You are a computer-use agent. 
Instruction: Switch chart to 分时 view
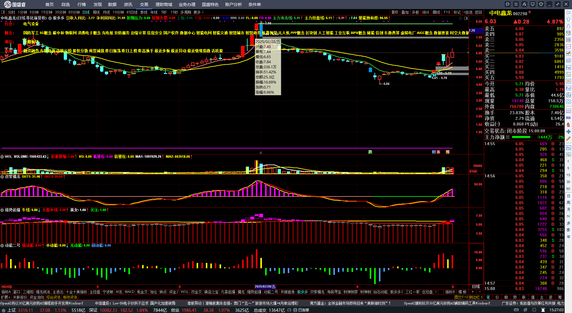pyautogui.click(x=12, y=12)
